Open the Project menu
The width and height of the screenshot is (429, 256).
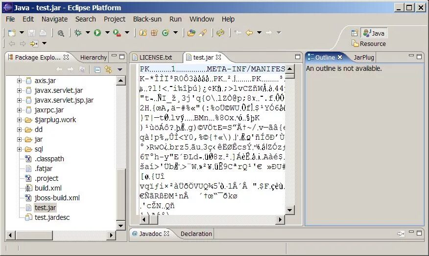tap(115, 19)
